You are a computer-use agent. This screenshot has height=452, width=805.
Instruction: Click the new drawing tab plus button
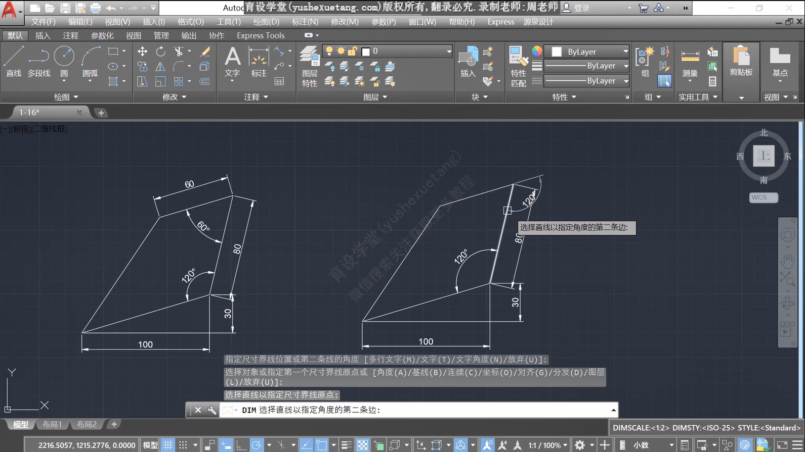click(x=101, y=113)
